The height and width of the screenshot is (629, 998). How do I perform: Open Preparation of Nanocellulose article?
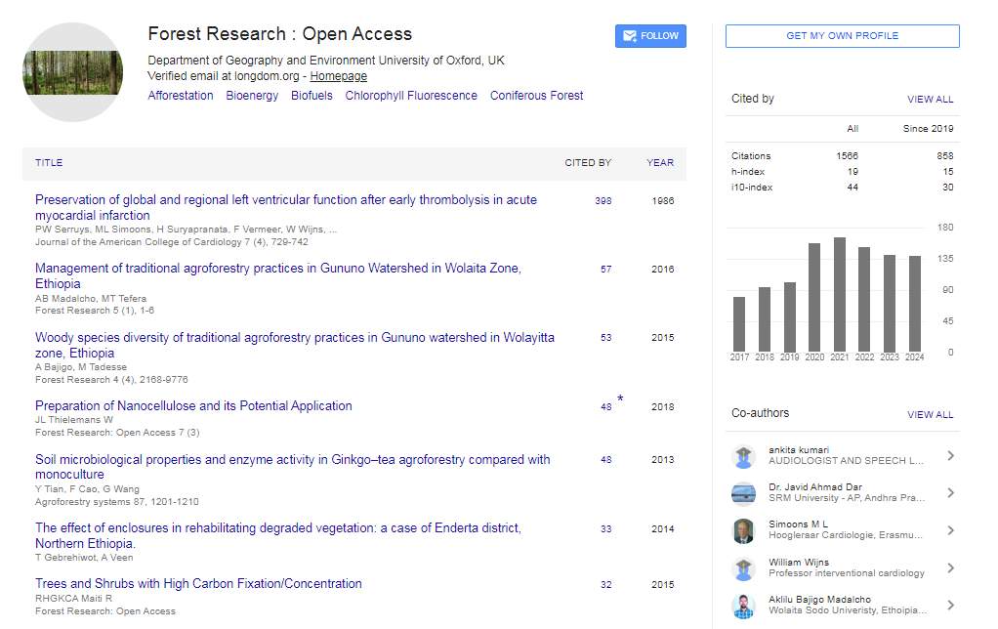tap(193, 405)
